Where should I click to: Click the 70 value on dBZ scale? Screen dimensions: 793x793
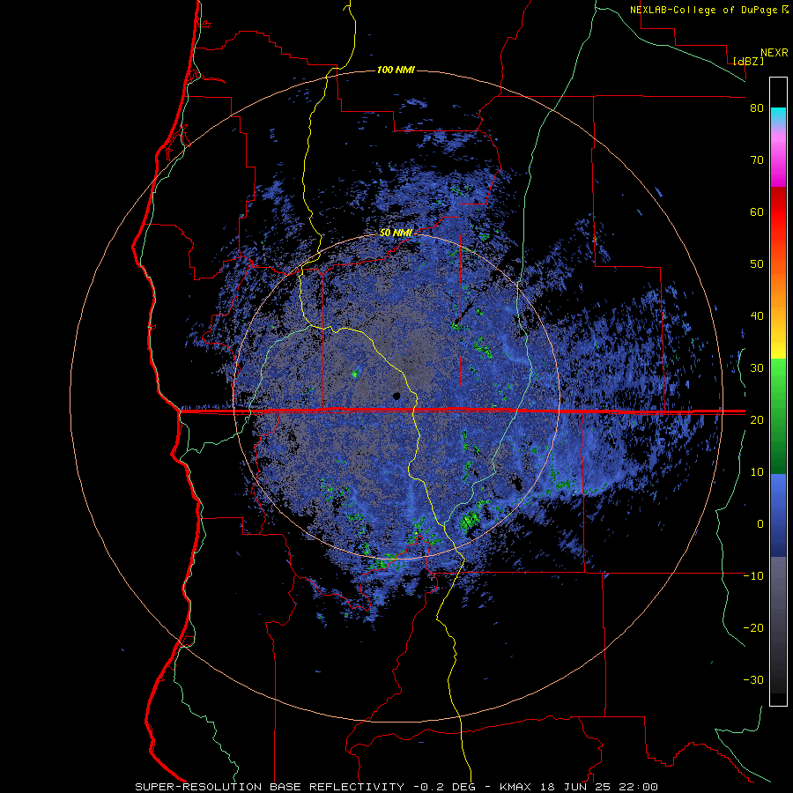[x=757, y=160]
